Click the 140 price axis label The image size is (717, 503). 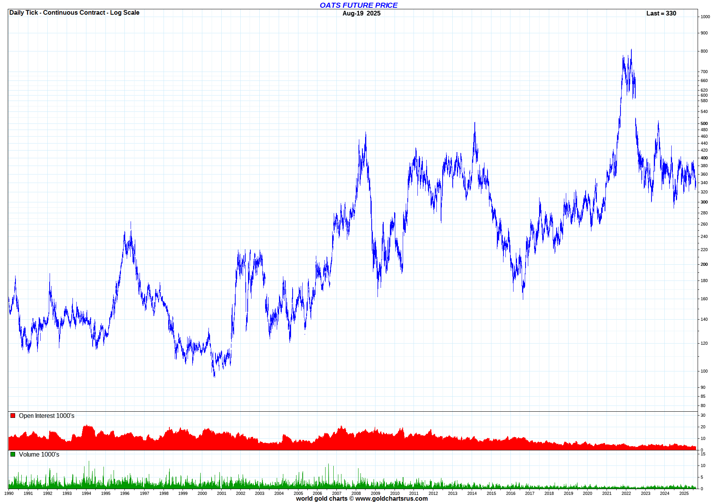(x=704, y=319)
